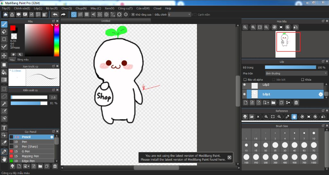Open the Cloud icon in toolbar

5,14
